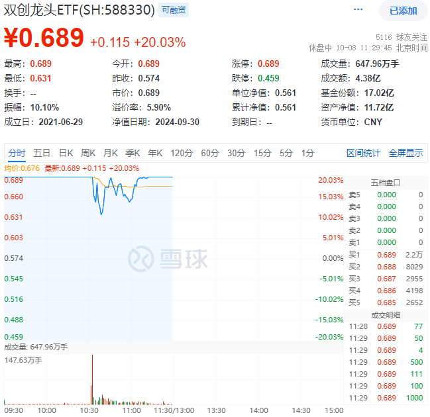Click the 双创龙头ETF(SH:588330) title
This screenshot has width=430, height=417.
click(80, 10)
